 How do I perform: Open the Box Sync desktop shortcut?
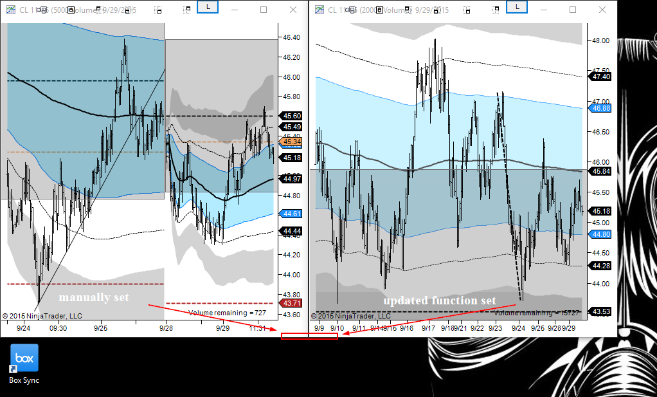tap(24, 358)
